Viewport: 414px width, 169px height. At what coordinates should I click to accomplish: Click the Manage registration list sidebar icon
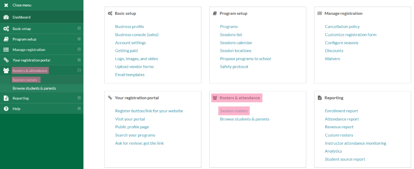point(6,50)
